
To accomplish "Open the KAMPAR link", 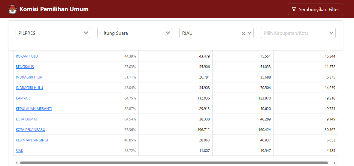I will point(23,98).
